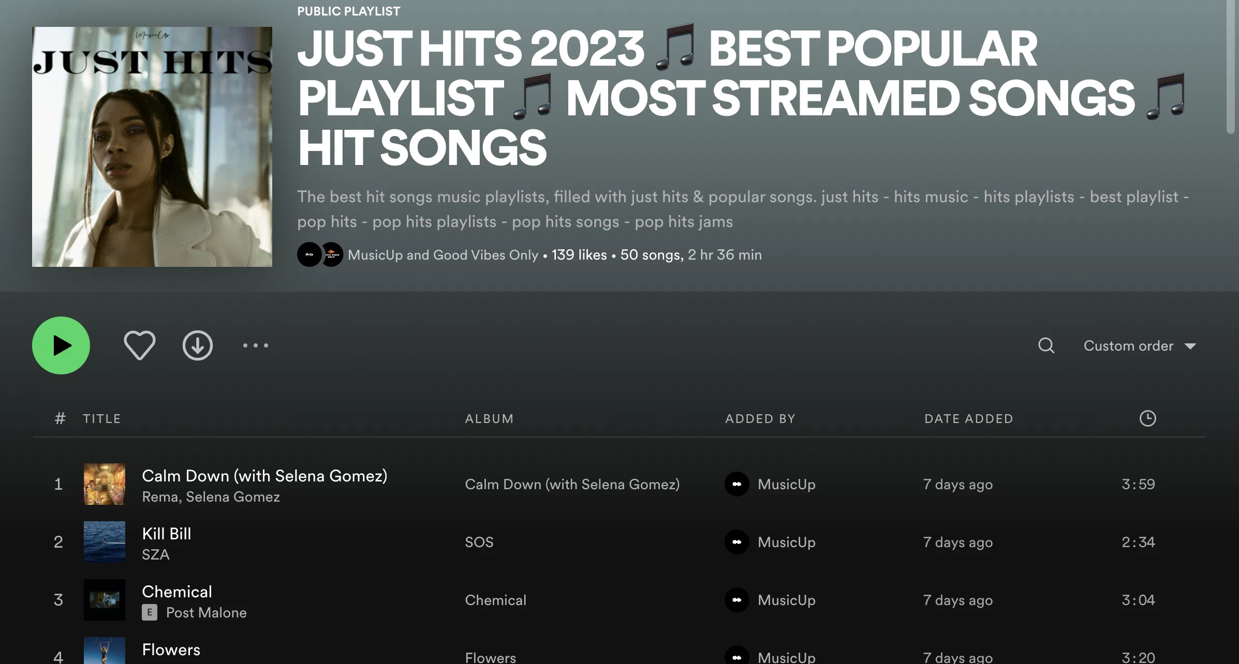
Task: Open the SZA artist link
Action: tap(156, 555)
